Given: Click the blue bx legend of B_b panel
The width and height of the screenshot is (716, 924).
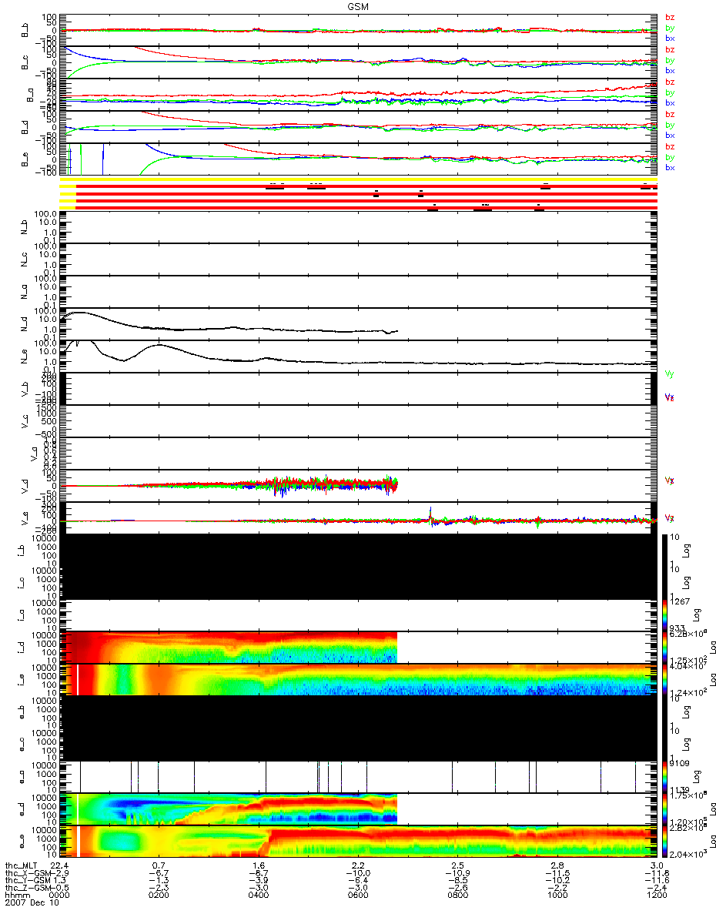Looking at the screenshot, I should 670,38.
